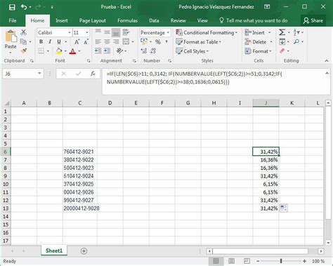The height and width of the screenshot is (266, 333).
Task: Open Sort & Filter
Action: pyautogui.click(x=296, y=32)
